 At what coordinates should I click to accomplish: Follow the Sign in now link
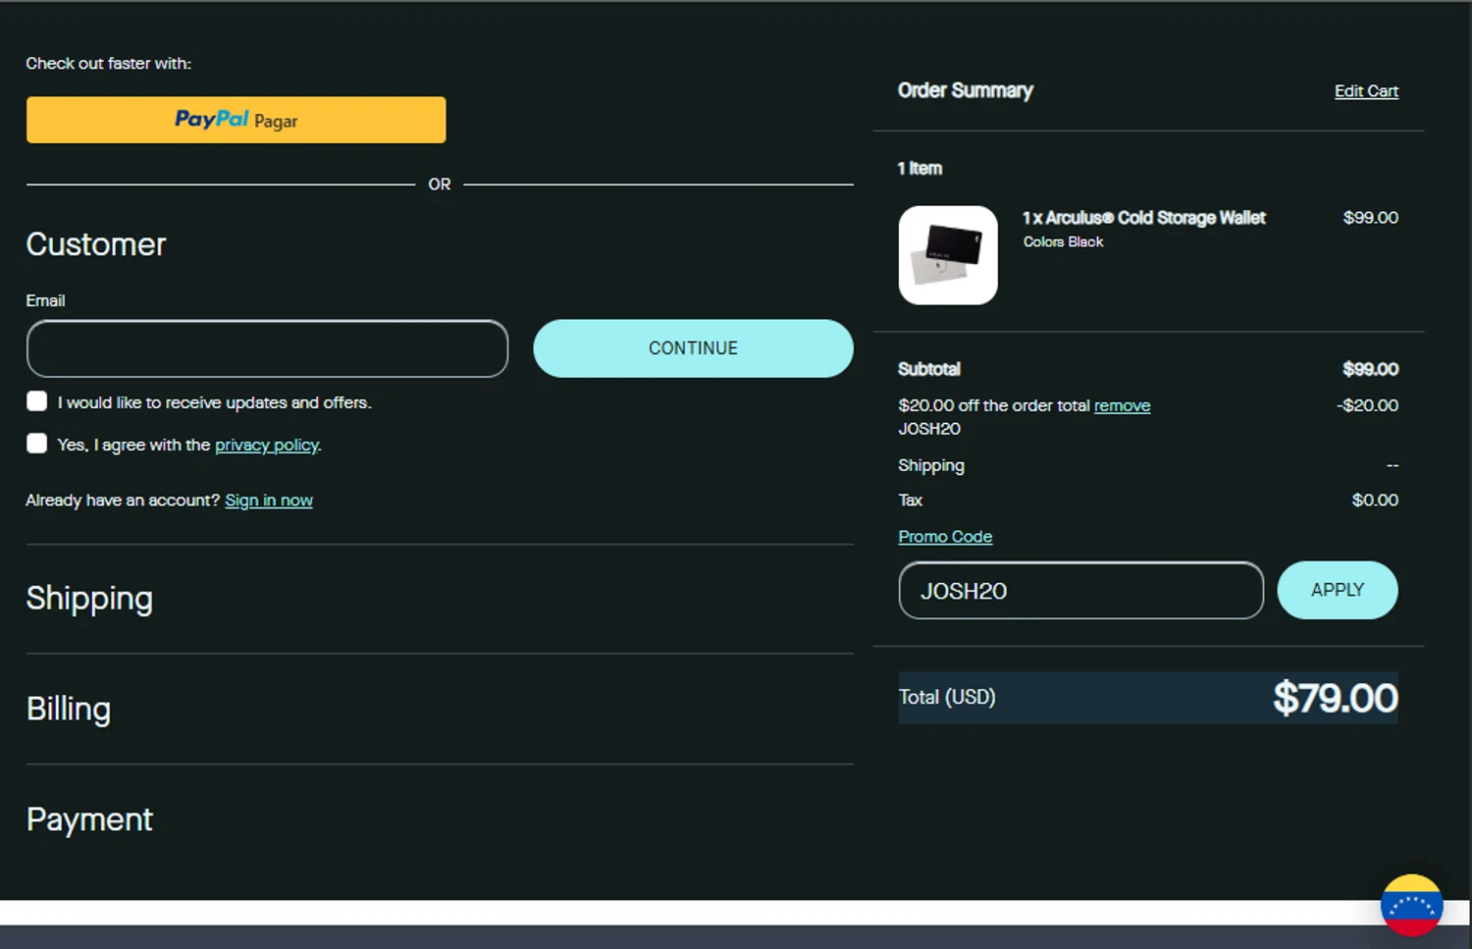[269, 501]
